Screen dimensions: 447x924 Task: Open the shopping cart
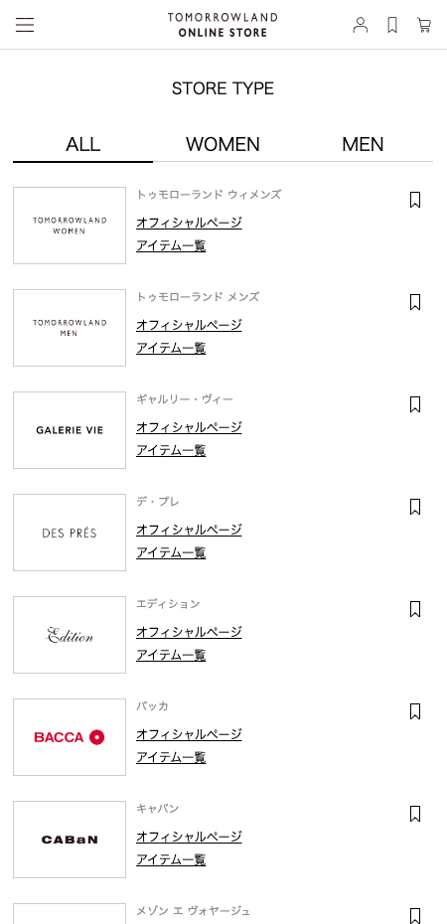click(x=424, y=25)
